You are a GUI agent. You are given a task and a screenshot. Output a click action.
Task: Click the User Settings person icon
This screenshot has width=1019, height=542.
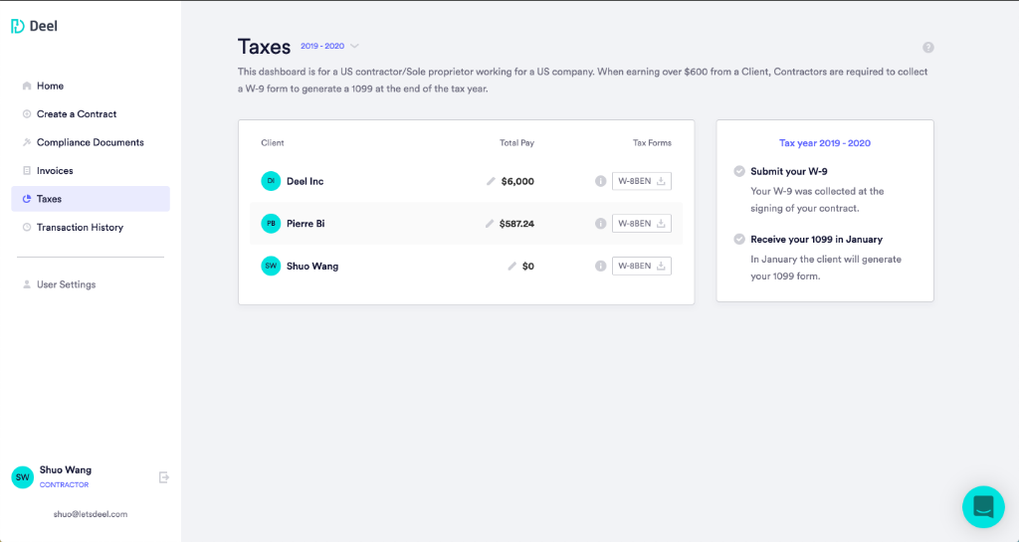(27, 284)
